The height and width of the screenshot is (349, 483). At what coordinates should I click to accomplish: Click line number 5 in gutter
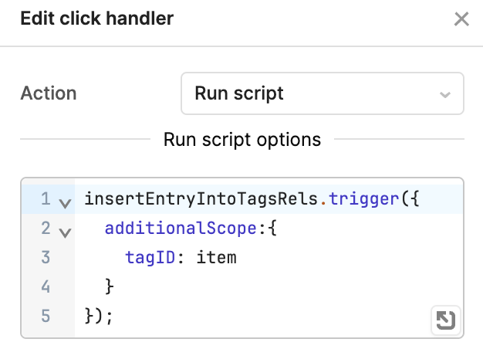[x=46, y=316]
